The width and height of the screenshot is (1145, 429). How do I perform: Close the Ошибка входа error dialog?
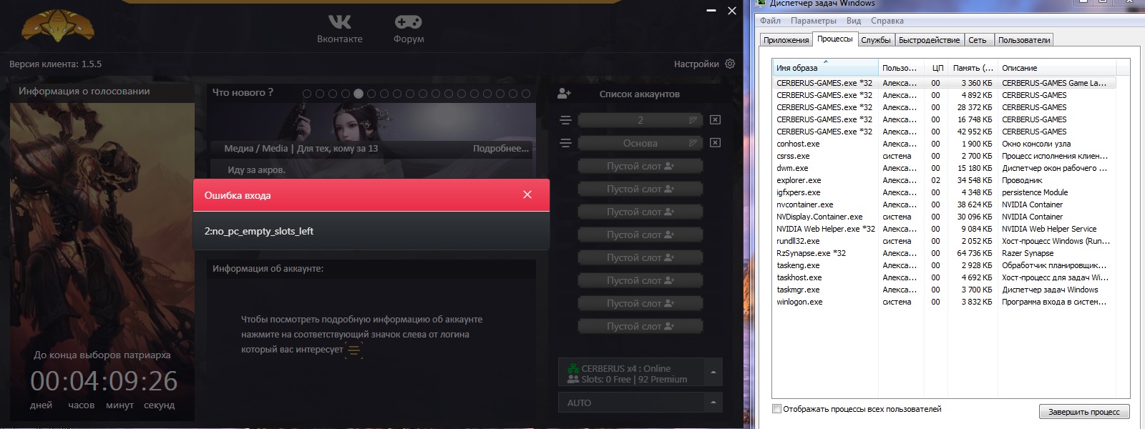coord(527,194)
